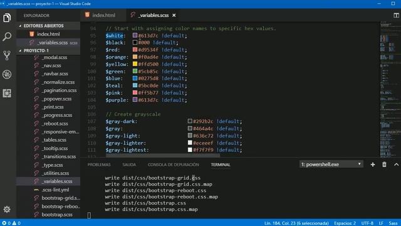Switch to the PROBLEMAS panel tab

tap(99, 164)
